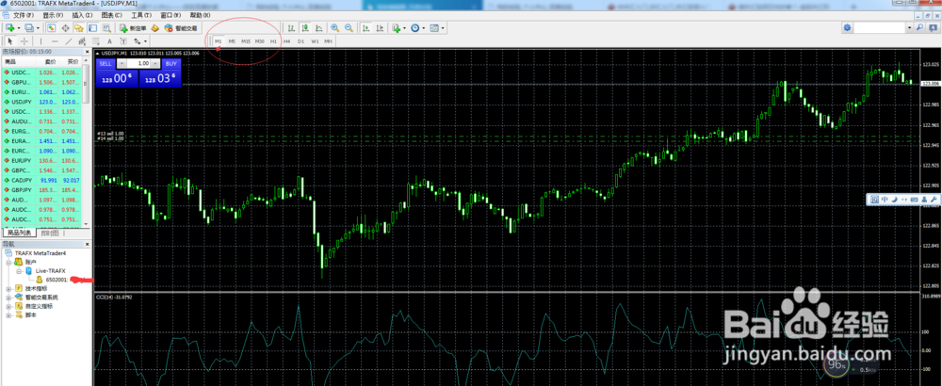Select the Crosshair tool
Viewport: 942px width, 386px height.
(24, 41)
